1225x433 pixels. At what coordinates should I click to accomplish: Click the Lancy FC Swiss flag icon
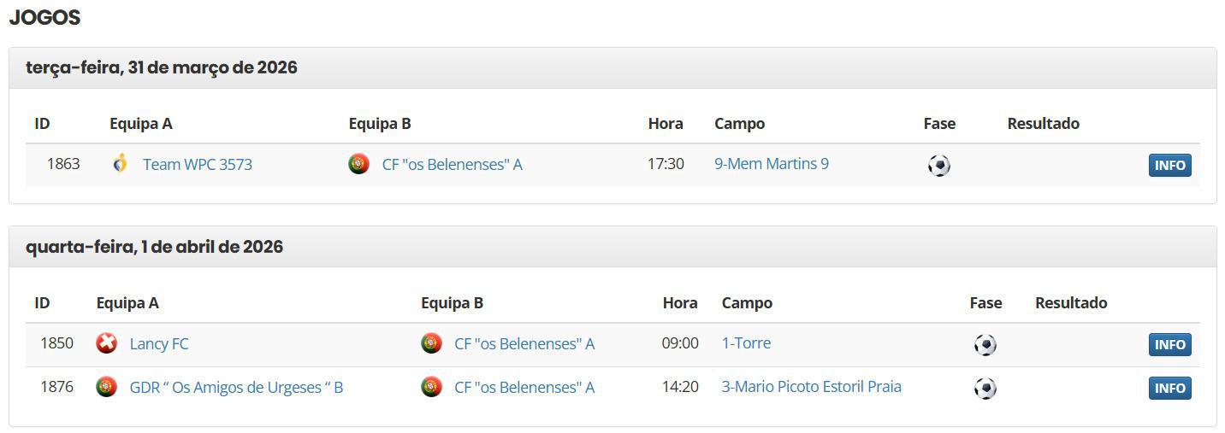[x=106, y=343]
